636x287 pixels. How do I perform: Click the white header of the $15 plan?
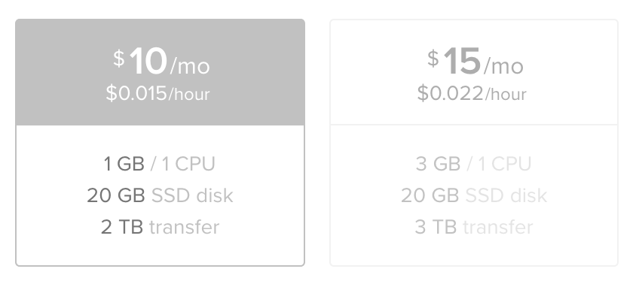(474, 72)
